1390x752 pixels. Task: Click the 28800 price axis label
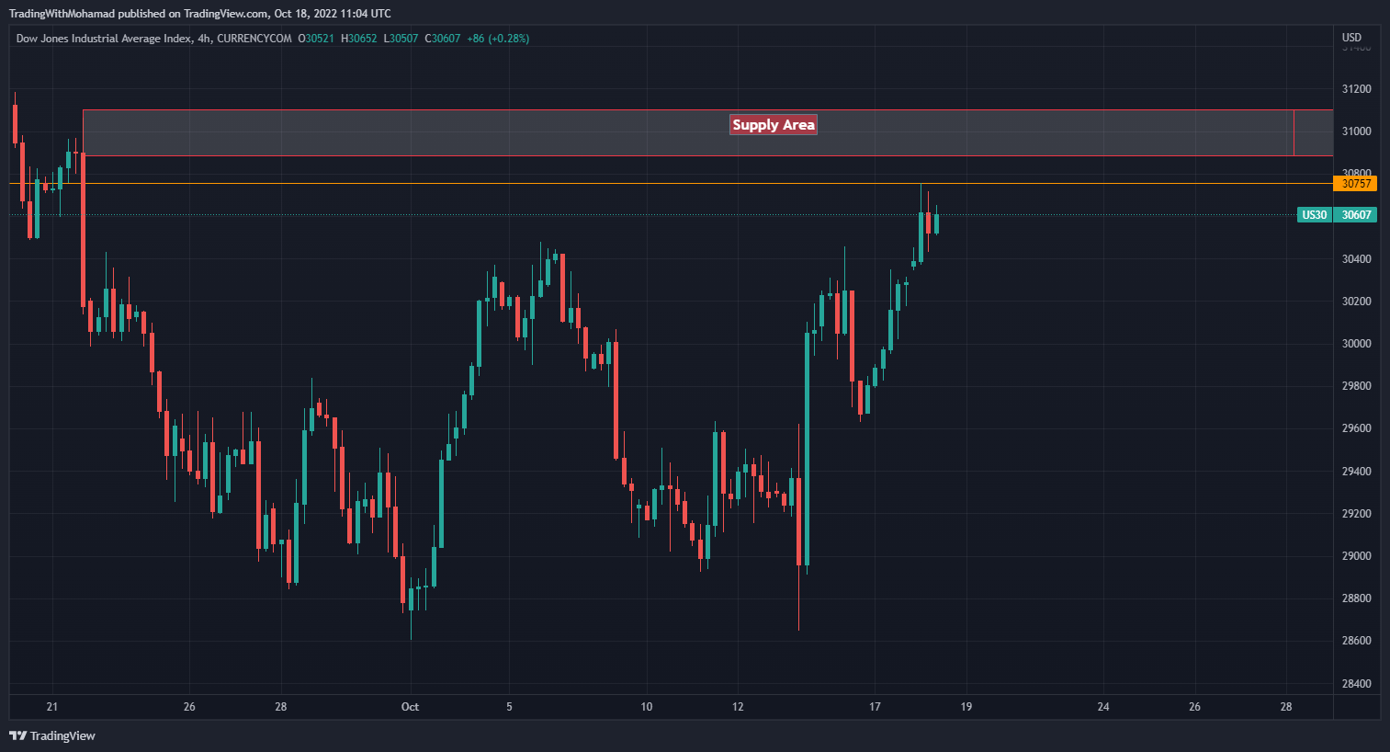tap(1356, 598)
